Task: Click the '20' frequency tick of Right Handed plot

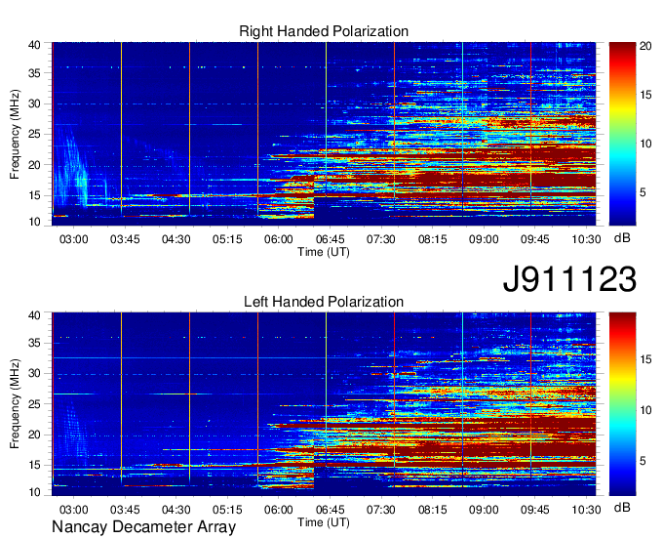Action: click(34, 165)
